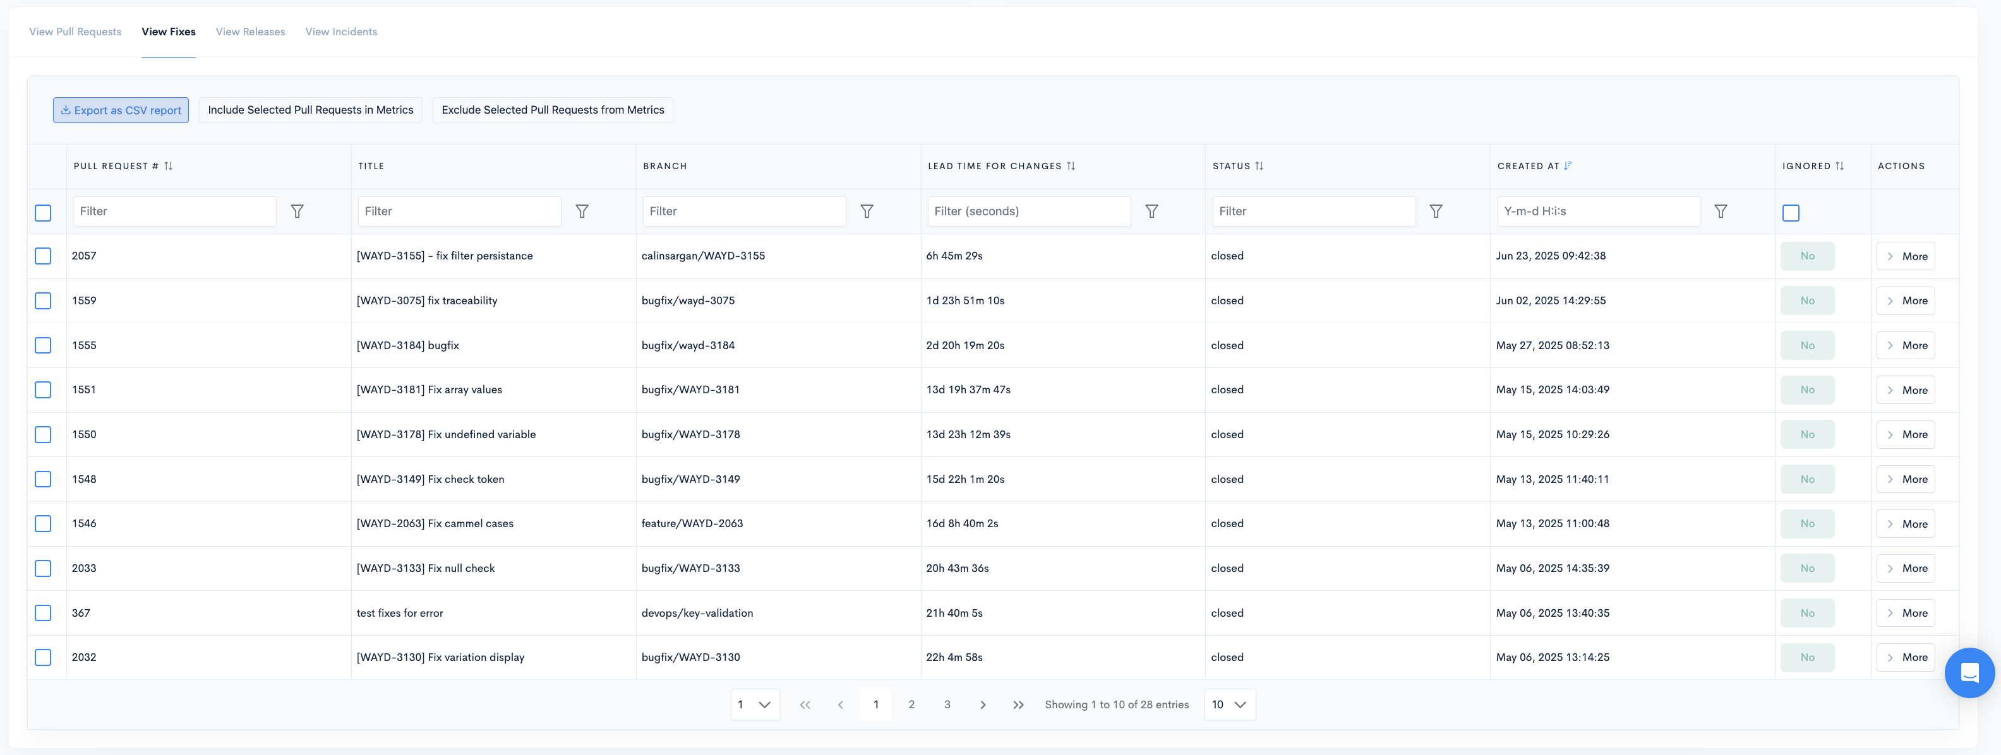The width and height of the screenshot is (2001, 755).
Task: Go to first page of results
Action: [805, 705]
